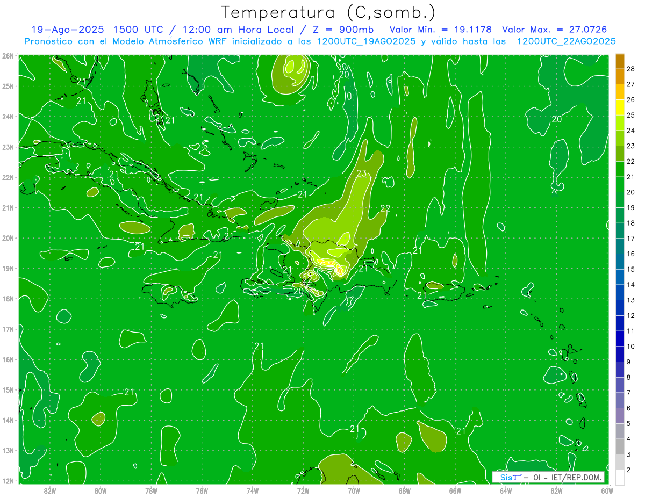Image resolution: width=645 pixels, height=498 pixels.
Task: Click the blue legend band between 13 and 14
Action: pos(620,292)
